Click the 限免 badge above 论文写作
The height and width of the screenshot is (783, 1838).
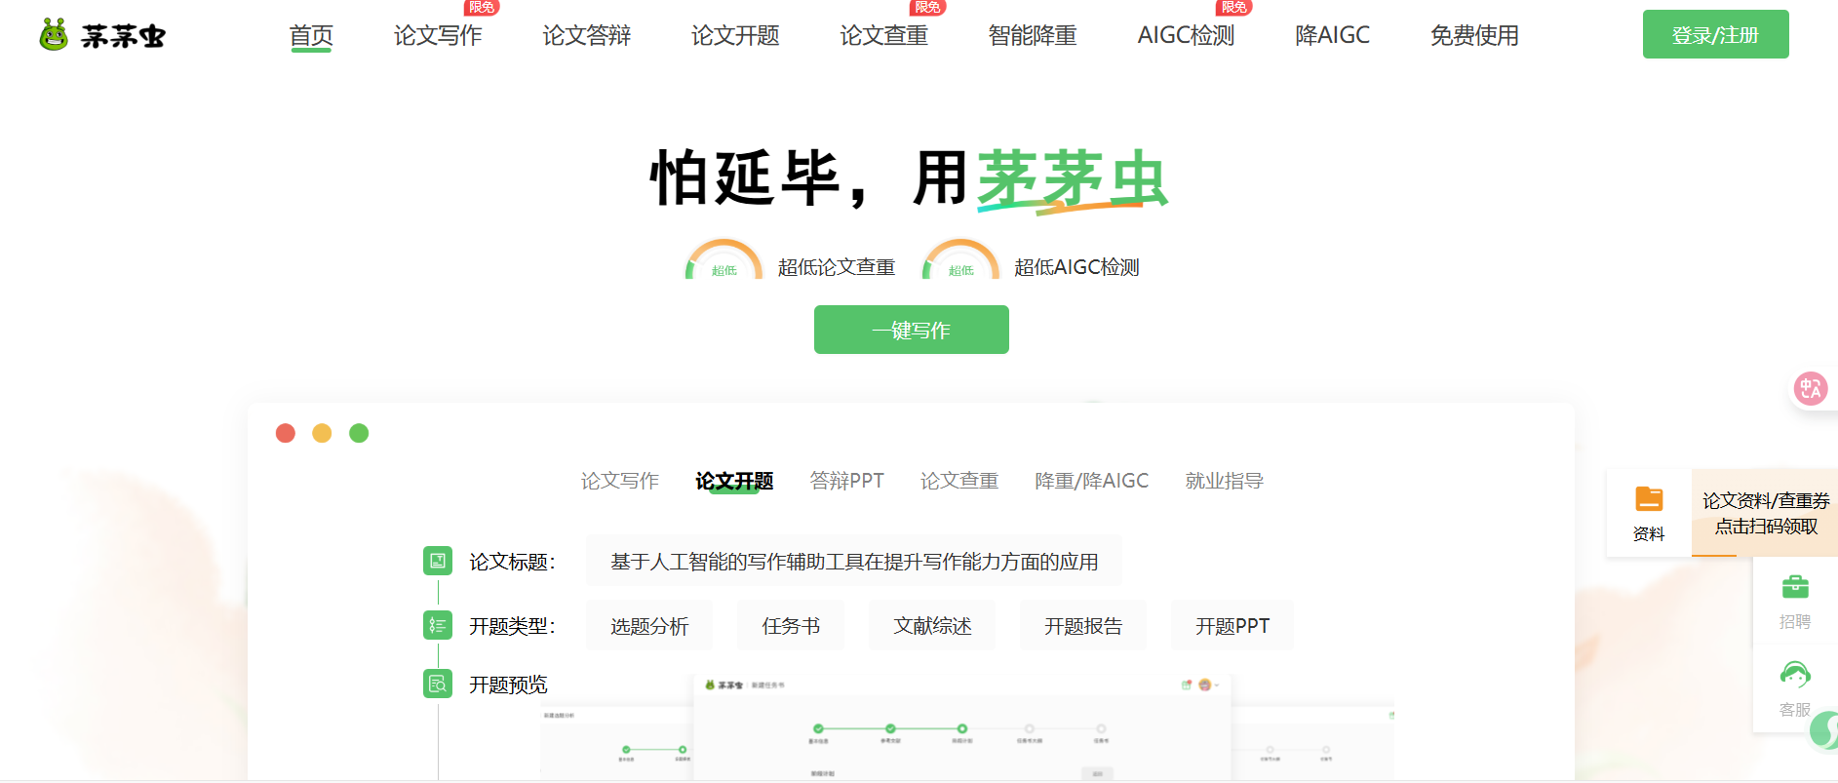click(x=482, y=7)
